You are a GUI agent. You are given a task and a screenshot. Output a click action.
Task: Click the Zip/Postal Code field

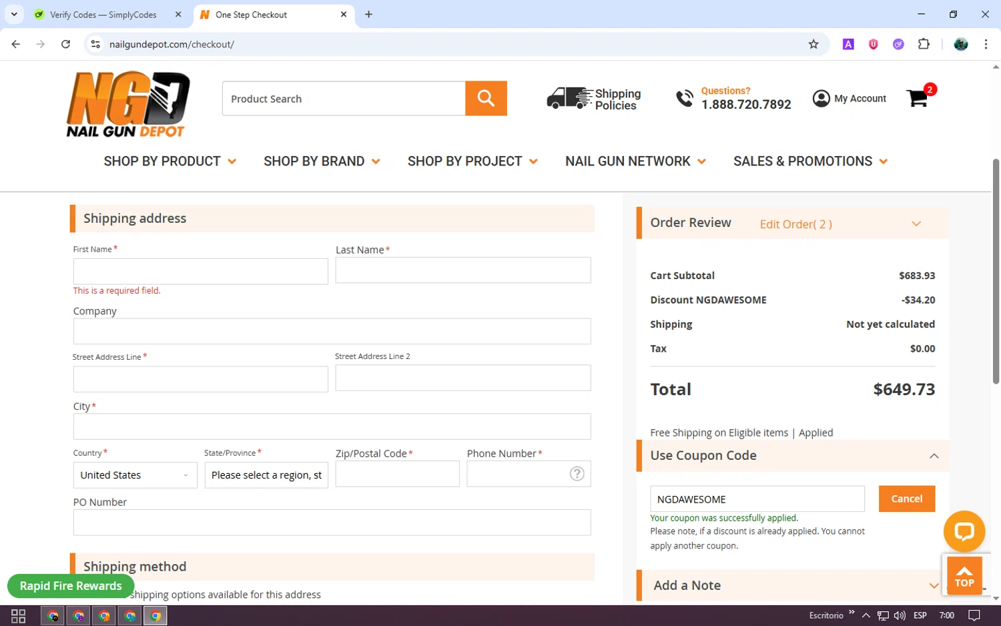coord(397,474)
